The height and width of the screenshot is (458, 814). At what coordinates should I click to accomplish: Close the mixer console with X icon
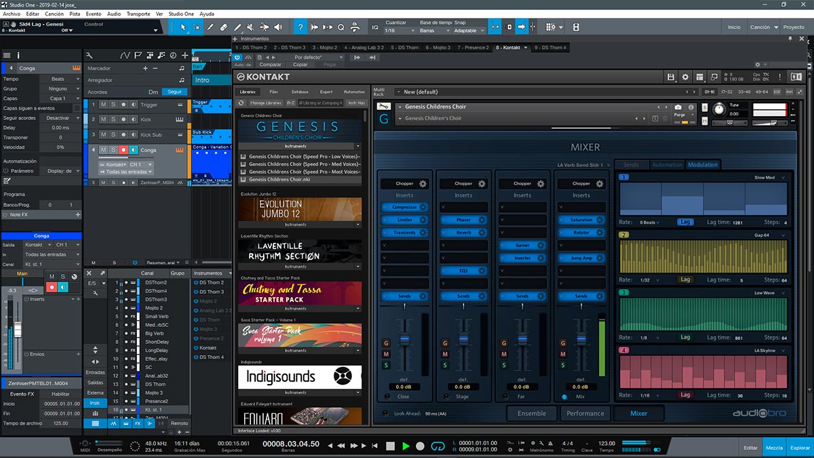point(90,273)
